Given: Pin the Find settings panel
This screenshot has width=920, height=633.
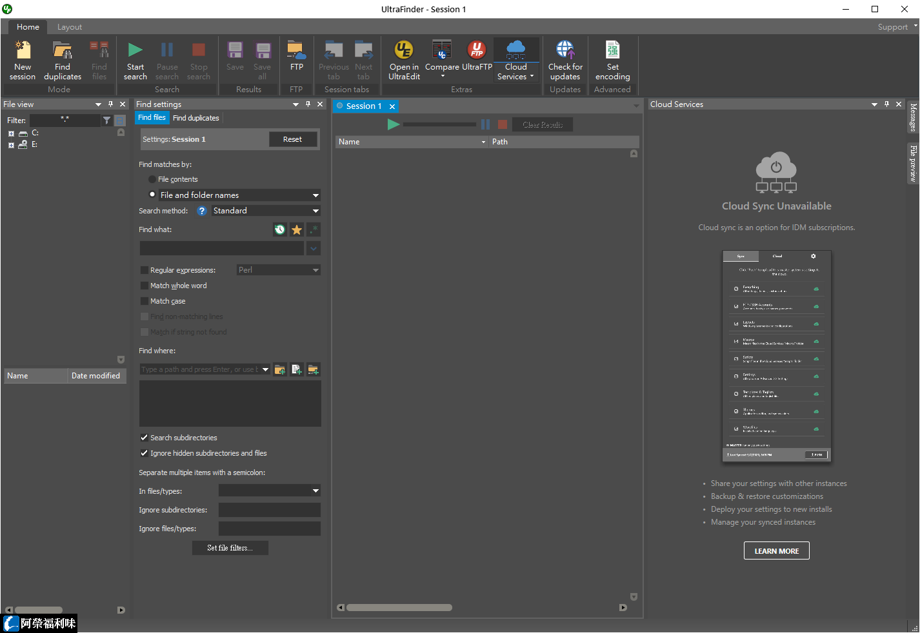Looking at the screenshot, I should [308, 104].
